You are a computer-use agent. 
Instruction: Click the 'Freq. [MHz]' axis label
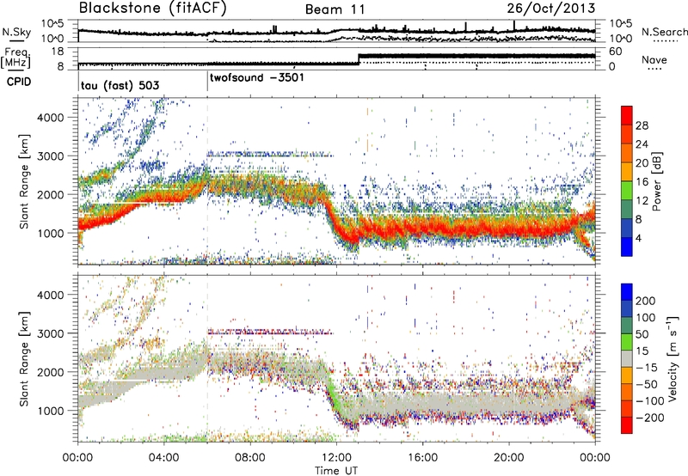click(x=16, y=58)
